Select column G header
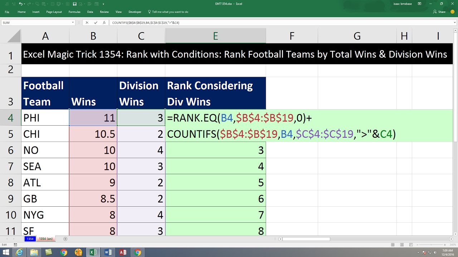 click(357, 36)
